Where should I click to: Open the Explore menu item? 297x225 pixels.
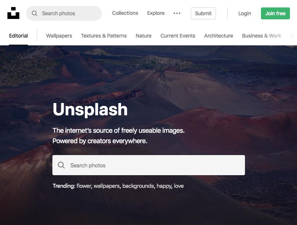tap(156, 13)
